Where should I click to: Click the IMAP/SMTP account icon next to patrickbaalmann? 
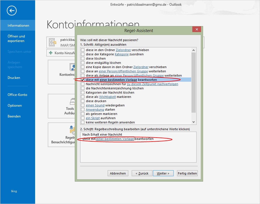(x=52, y=42)
